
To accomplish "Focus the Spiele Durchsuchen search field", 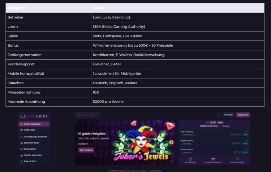I will pos(87,115).
